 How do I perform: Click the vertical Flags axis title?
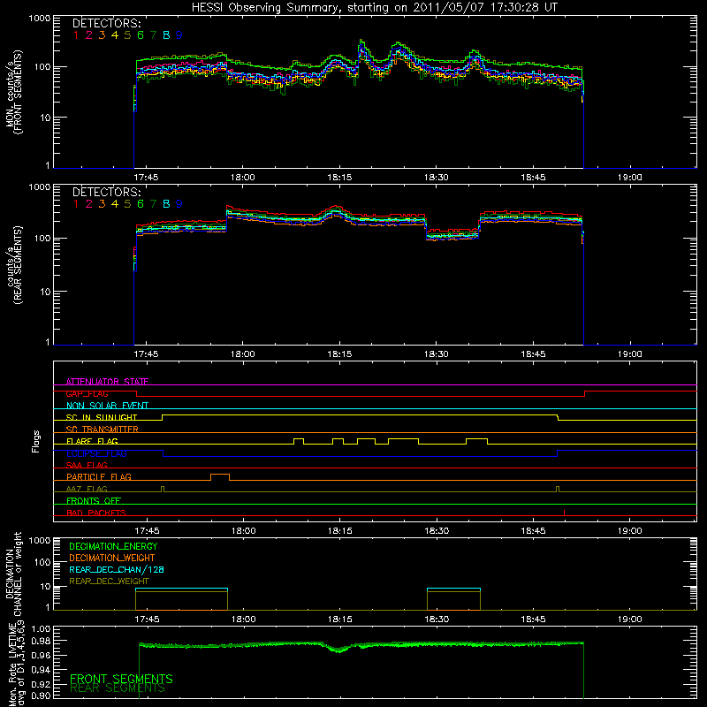click(36, 441)
